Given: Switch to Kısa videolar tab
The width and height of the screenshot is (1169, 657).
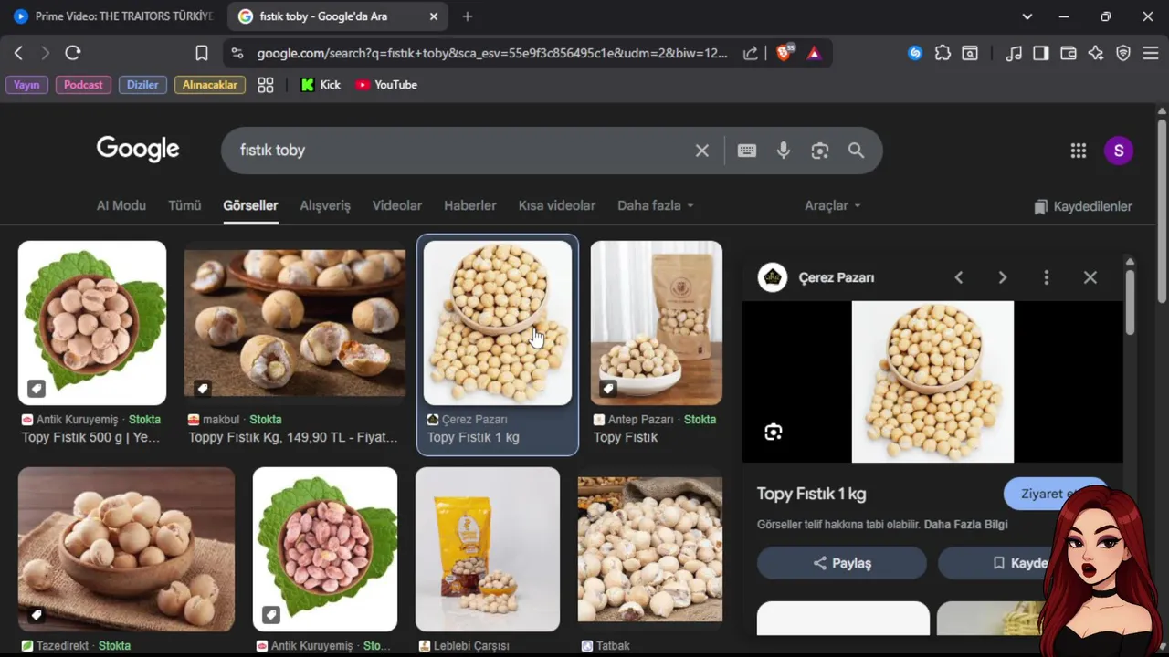Looking at the screenshot, I should point(557,205).
